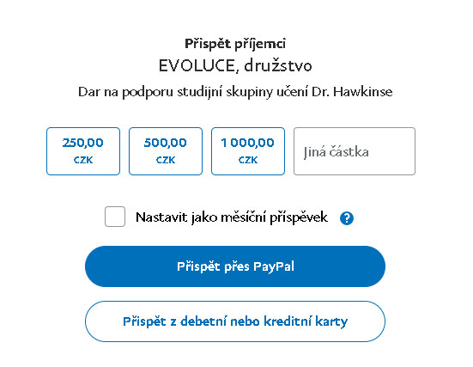Image resolution: width=473 pixels, height=367 pixels.
Task: Click the Dar na podporu studijní skupiny description
Action: click(235, 92)
